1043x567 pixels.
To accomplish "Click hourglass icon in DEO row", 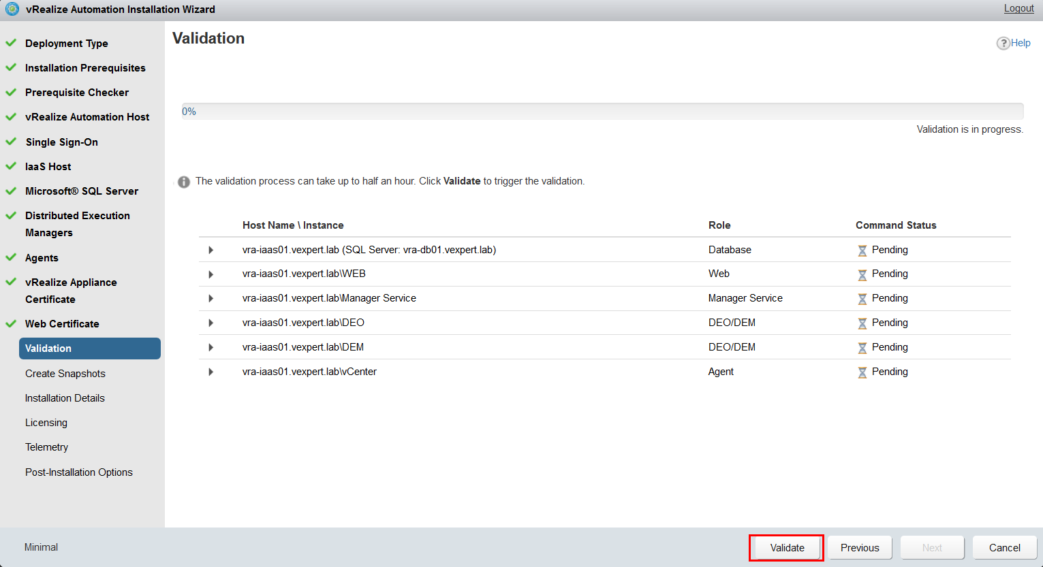I will [862, 323].
